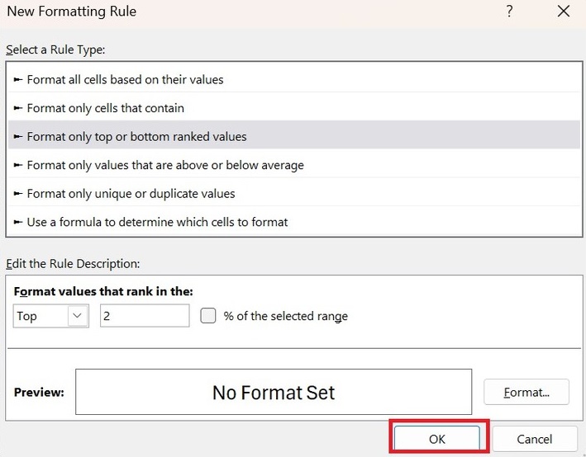
Task: Open the Top/Bottom dropdown
Action: click(78, 316)
